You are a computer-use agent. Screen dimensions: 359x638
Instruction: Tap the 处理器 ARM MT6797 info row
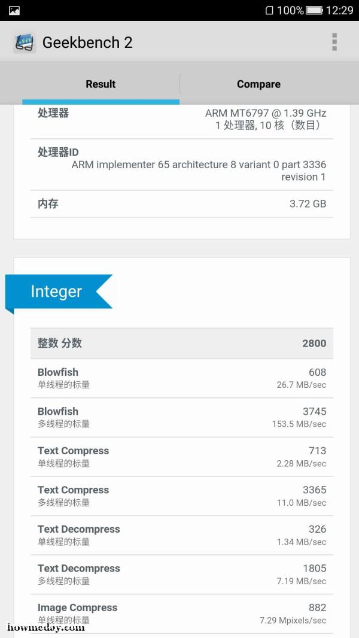coord(181,119)
